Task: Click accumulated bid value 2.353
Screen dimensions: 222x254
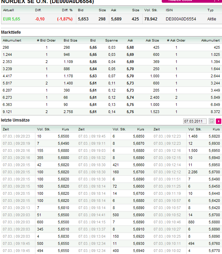Action: 7,62
